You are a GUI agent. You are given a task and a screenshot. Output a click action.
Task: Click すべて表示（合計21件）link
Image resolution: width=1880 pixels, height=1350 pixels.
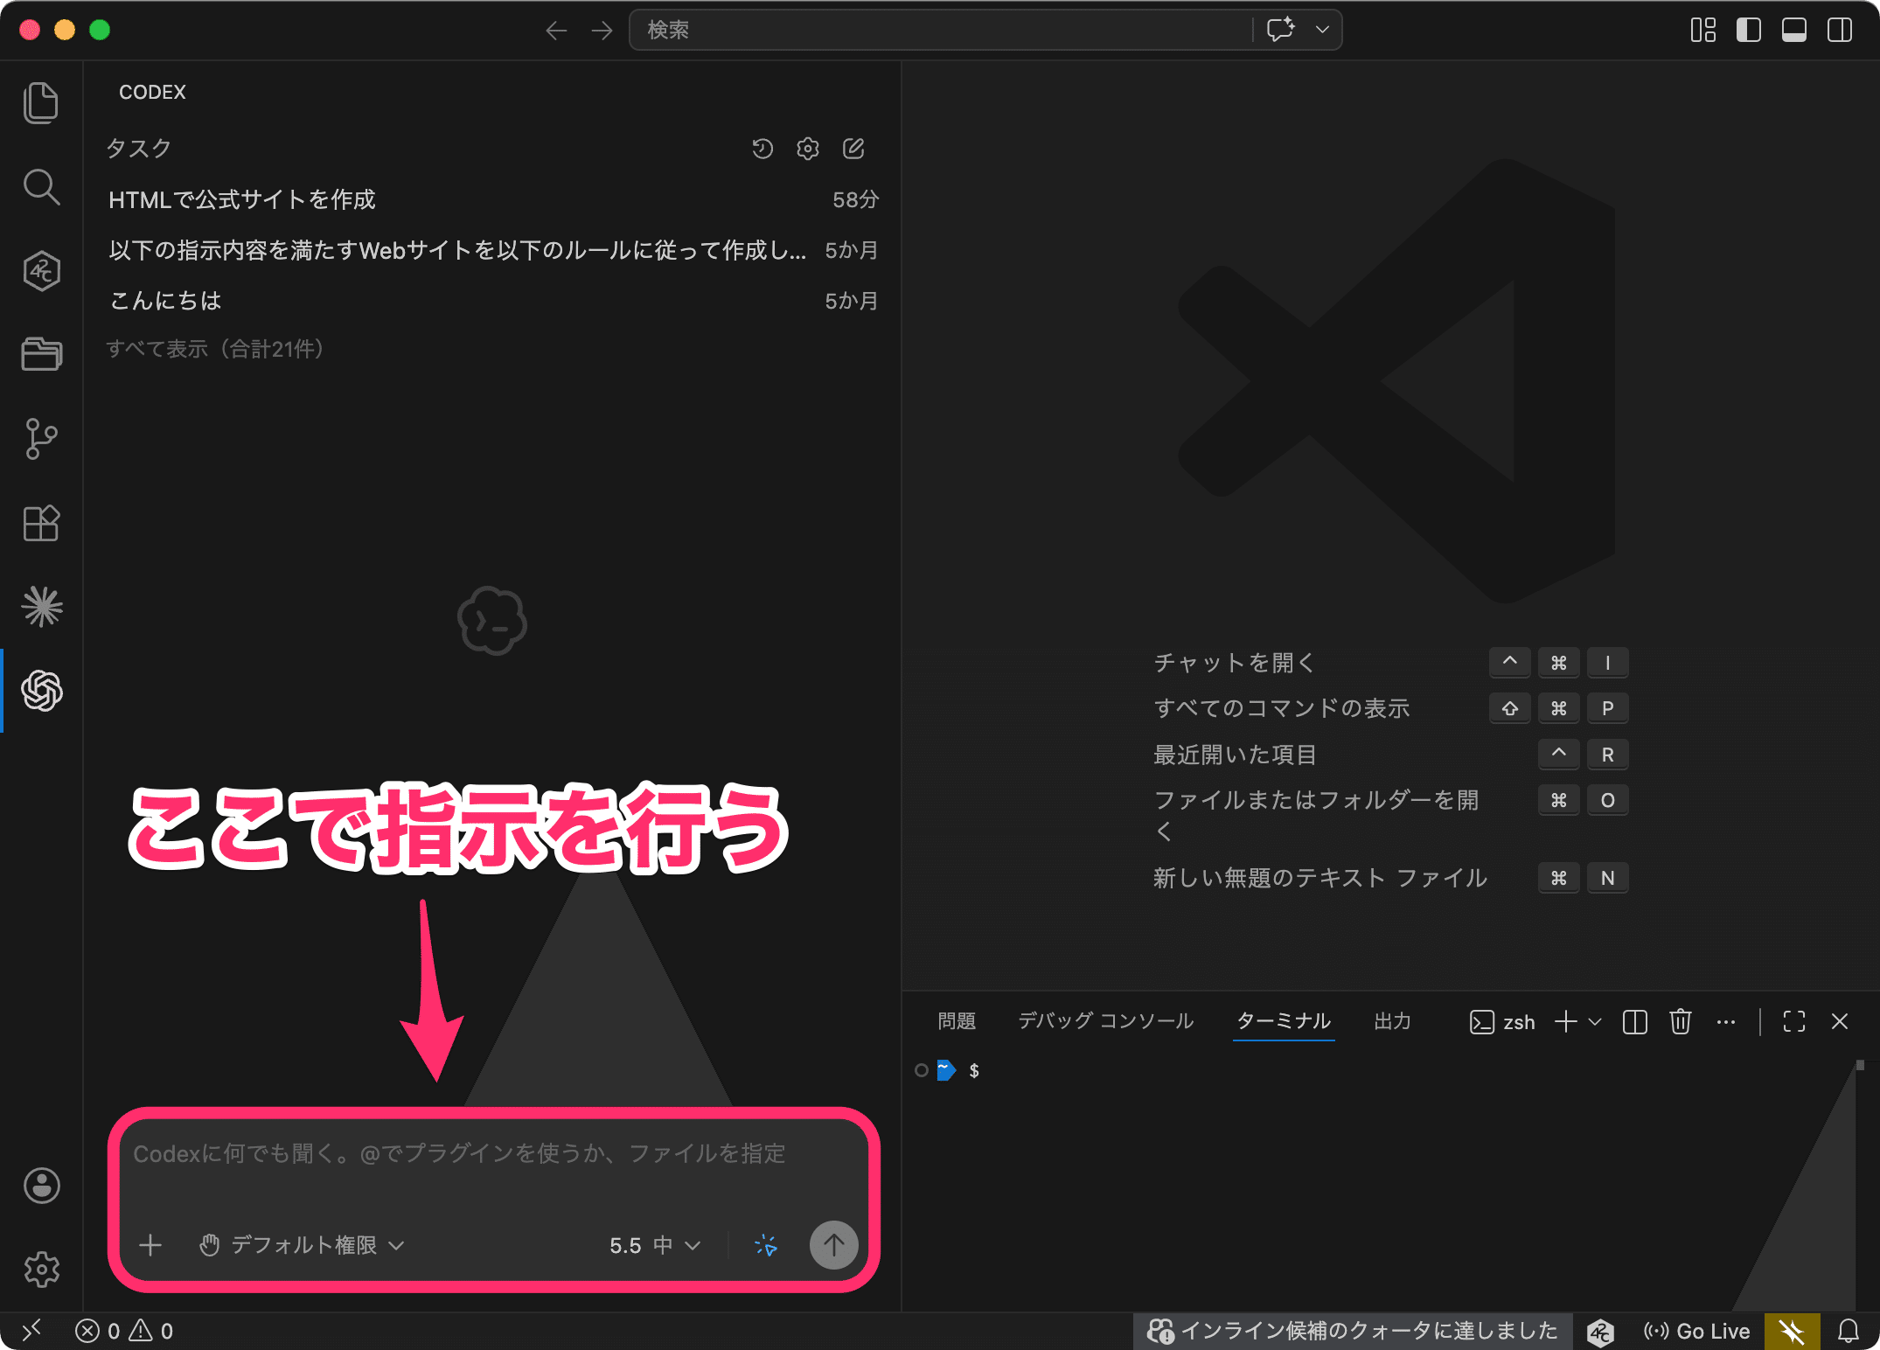[215, 349]
